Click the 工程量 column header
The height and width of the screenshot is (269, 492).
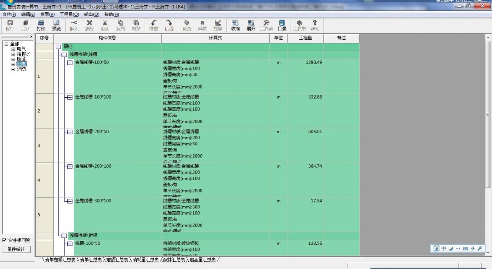(305, 38)
